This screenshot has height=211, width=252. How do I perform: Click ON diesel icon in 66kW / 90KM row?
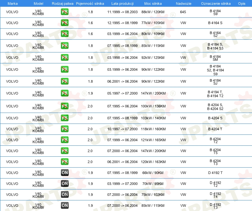(64, 172)
